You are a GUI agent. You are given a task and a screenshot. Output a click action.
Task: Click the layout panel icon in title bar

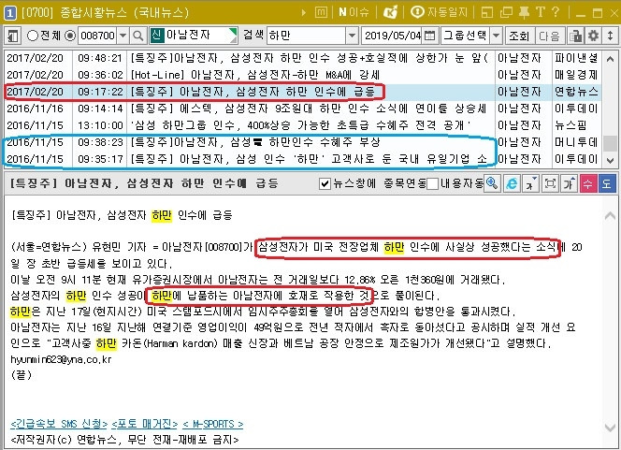pyautogui.click(x=487, y=13)
